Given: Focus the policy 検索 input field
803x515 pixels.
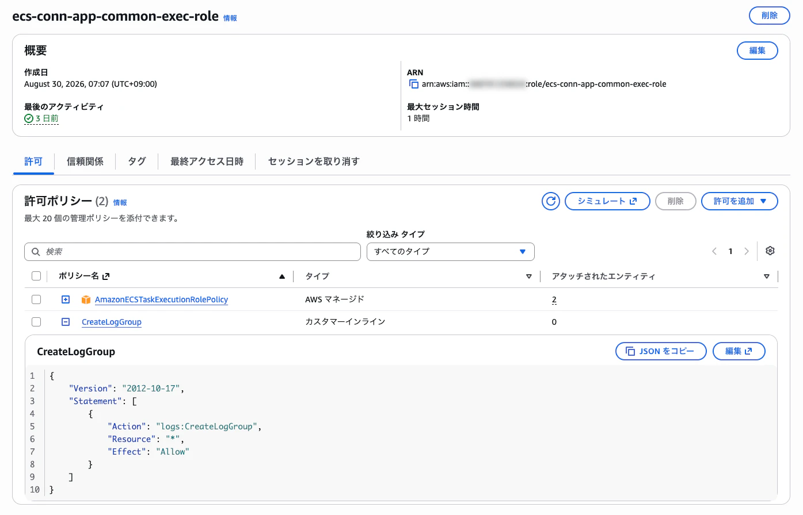Looking at the screenshot, I should [x=192, y=252].
